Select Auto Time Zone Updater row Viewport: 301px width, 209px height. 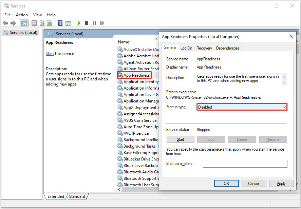point(138,127)
